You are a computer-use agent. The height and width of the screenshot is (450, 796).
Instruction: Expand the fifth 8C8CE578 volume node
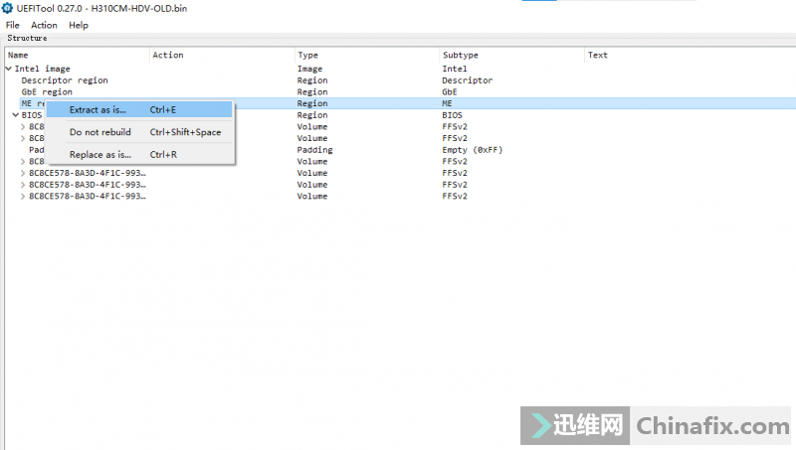coord(23,185)
